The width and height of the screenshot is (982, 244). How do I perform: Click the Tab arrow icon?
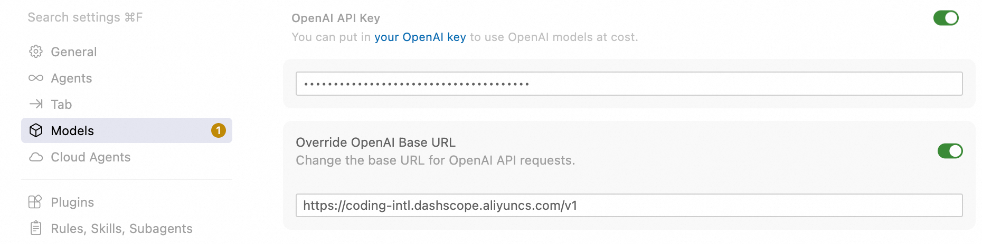[36, 104]
